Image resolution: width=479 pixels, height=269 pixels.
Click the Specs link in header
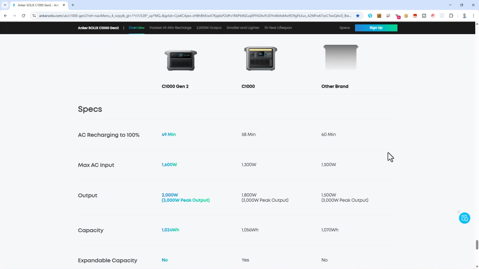pos(344,28)
